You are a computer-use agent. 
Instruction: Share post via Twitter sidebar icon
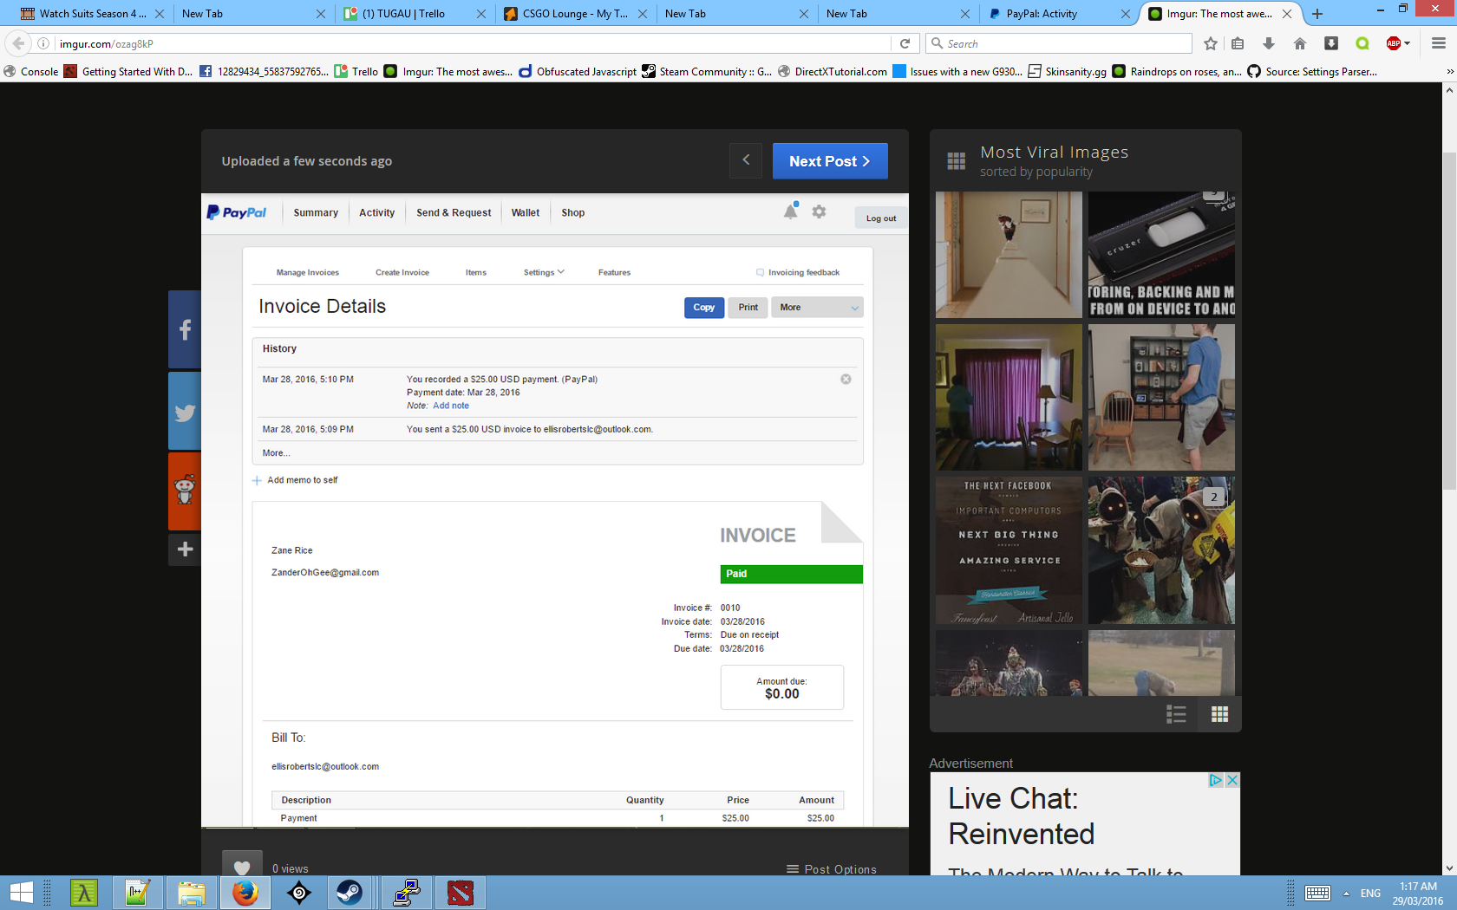185,413
